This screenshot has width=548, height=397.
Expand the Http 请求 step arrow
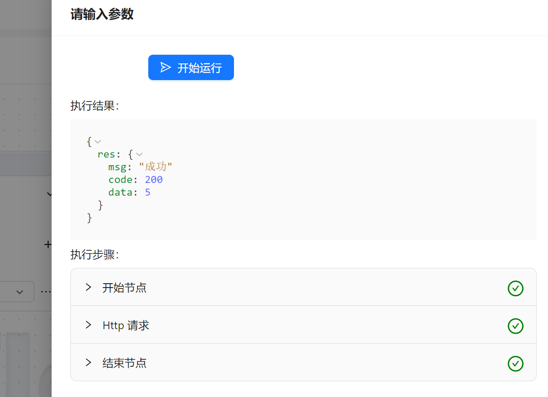tap(89, 325)
